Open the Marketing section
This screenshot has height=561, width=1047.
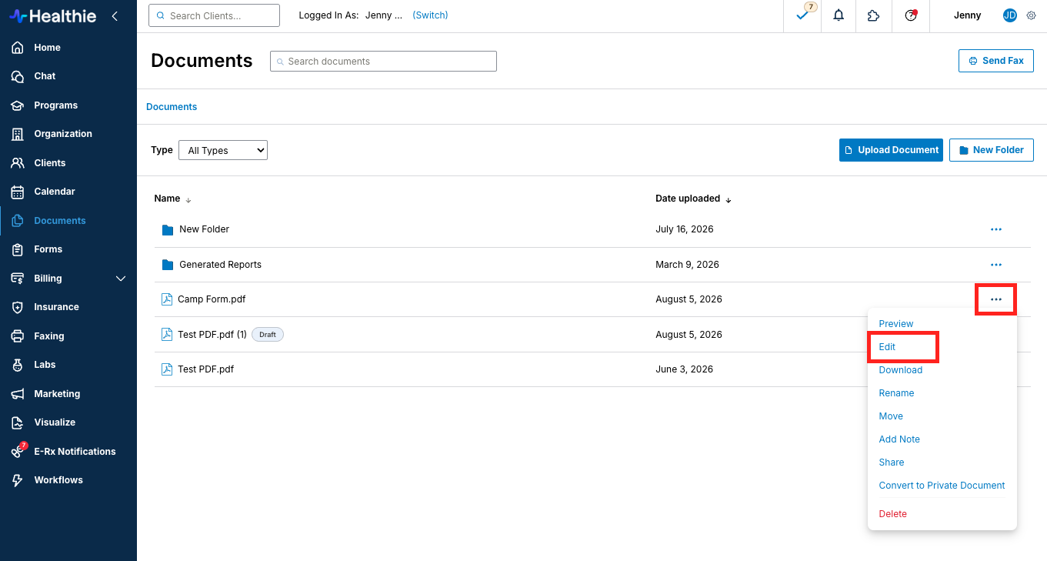point(56,394)
